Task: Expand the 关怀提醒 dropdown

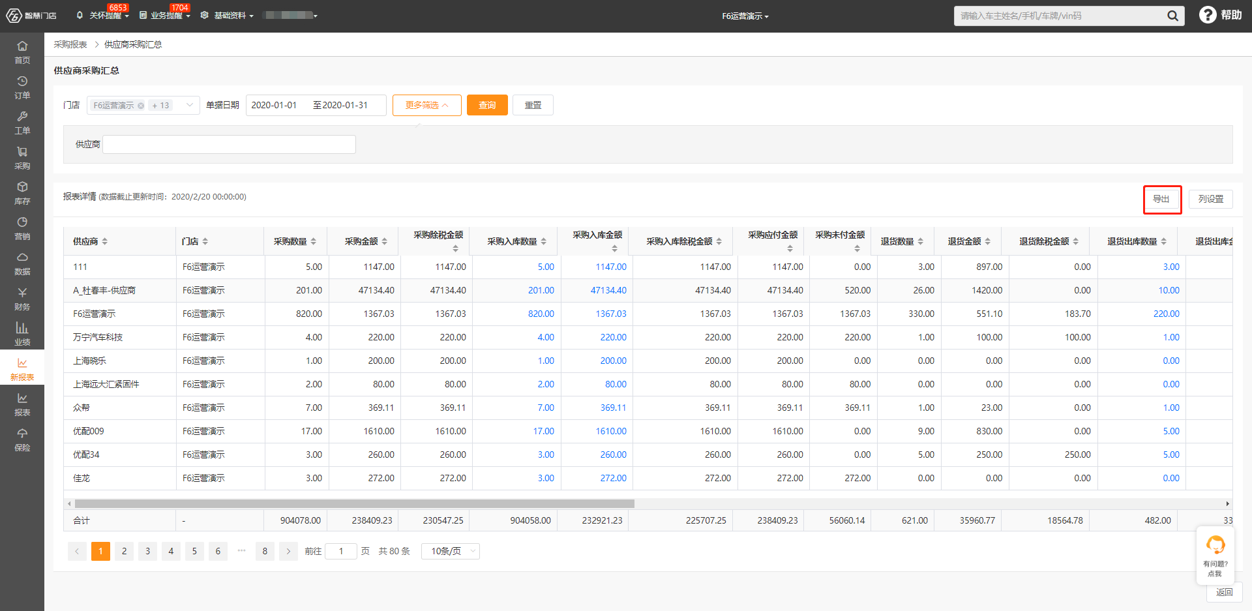Action: [104, 15]
